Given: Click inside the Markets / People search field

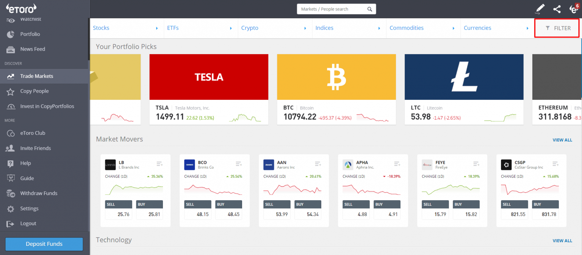Looking at the screenshot, I should (x=333, y=9).
